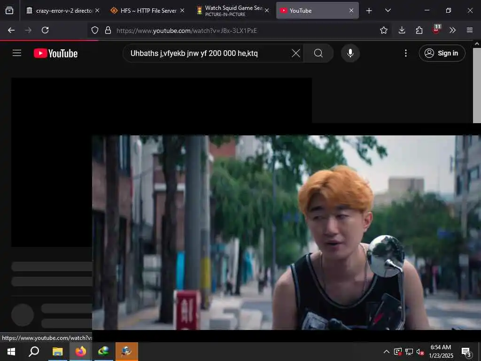This screenshot has width=481, height=361.
Task: Close the YouTube tab
Action: point(351,10)
